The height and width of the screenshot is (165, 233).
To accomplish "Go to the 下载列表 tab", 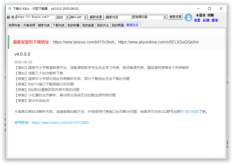I will point(58,25).
